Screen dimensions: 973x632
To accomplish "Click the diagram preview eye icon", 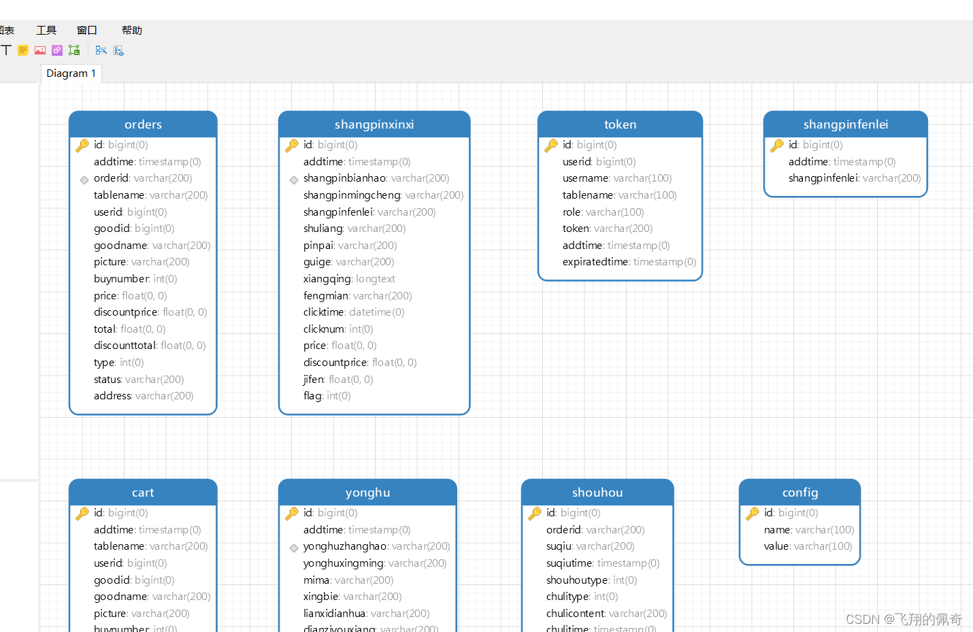I will pyautogui.click(x=118, y=50).
